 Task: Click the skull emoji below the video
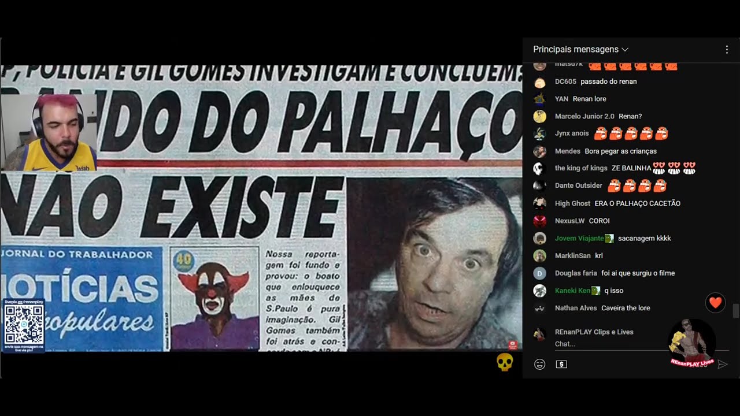(505, 362)
